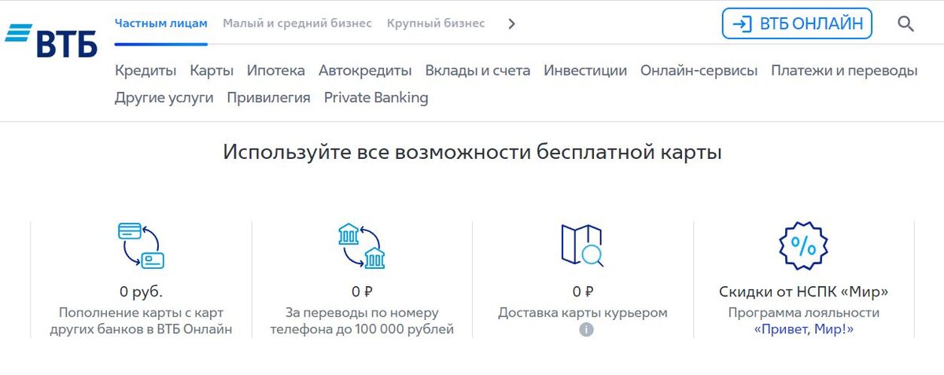The height and width of the screenshot is (375, 944).
Task: Open the search magnifier icon
Action: (905, 24)
